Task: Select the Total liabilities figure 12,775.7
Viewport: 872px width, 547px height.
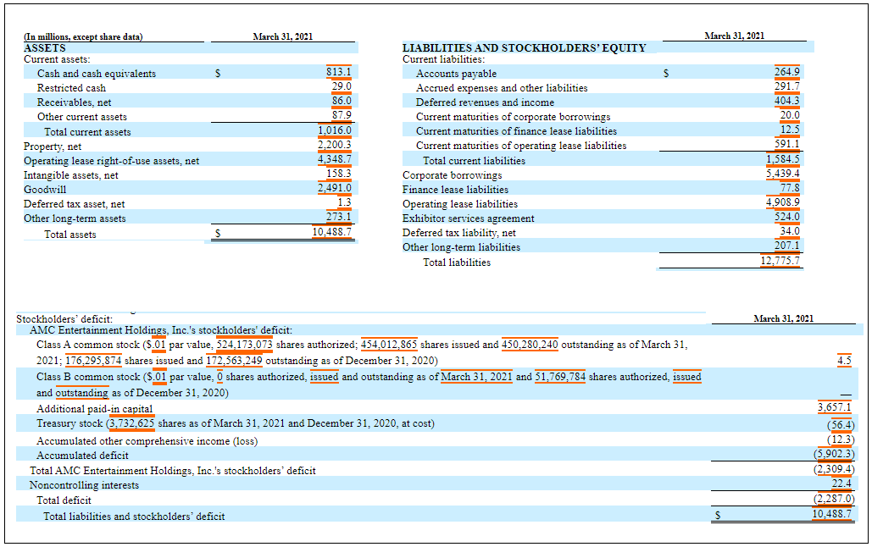Action: point(780,262)
